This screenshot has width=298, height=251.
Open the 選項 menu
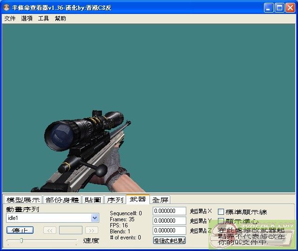(27, 19)
